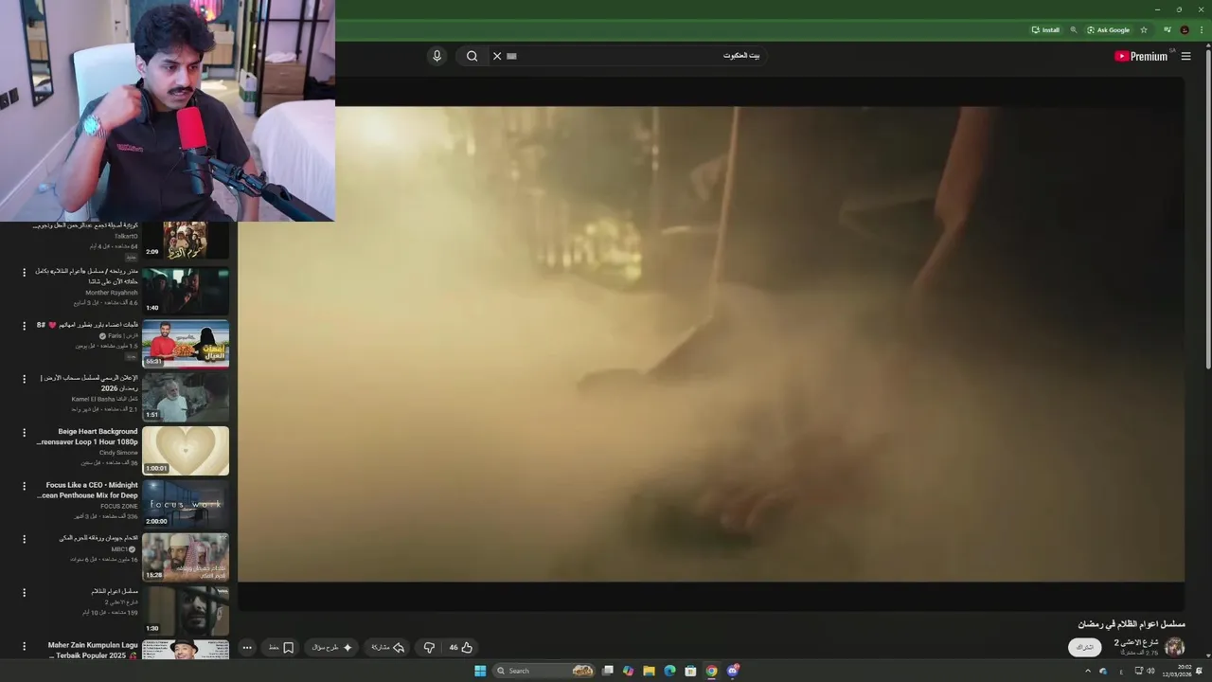The width and height of the screenshot is (1212, 682).
Task: Open options menu for مسلسل اعوام الظلام suggestion
Action: [25, 592]
